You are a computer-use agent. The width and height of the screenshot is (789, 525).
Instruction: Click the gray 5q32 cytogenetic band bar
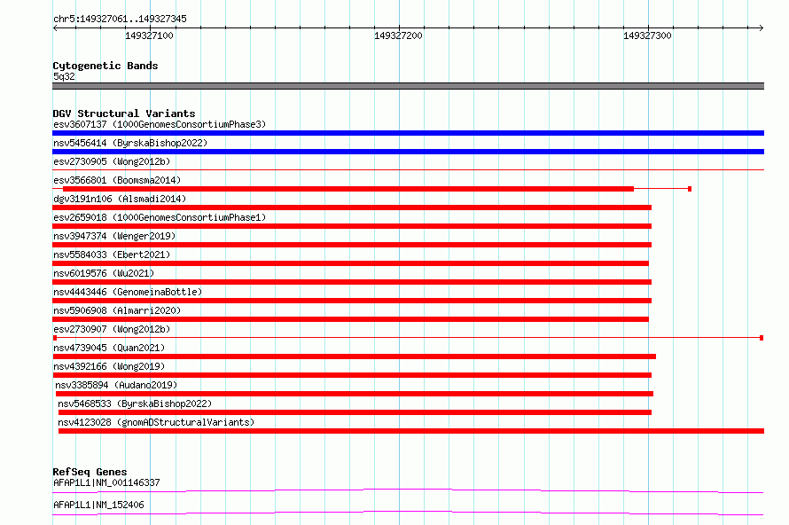(408, 86)
